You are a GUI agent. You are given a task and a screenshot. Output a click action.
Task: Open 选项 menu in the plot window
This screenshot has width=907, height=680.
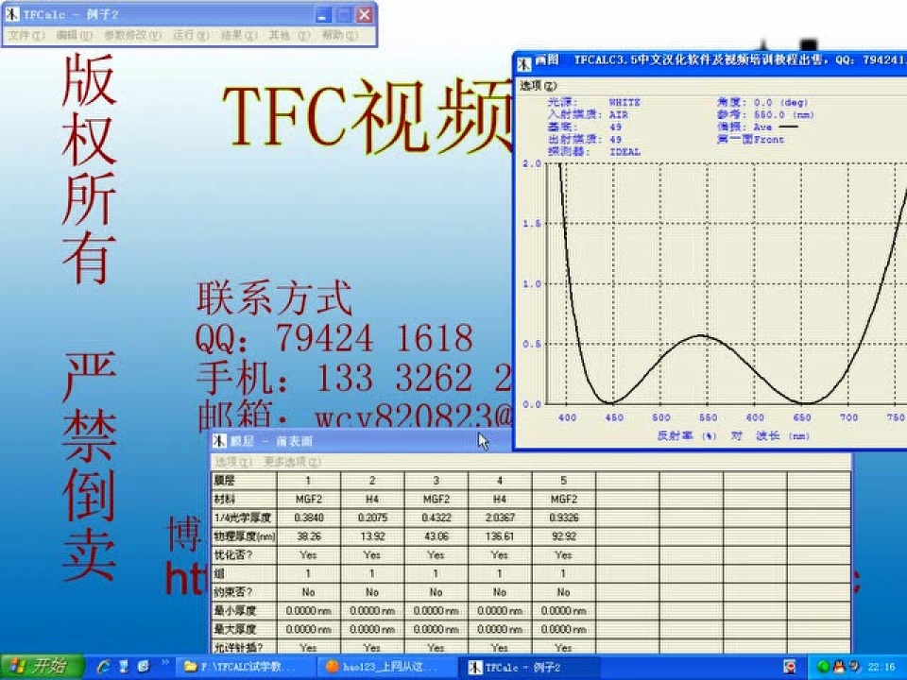538,86
